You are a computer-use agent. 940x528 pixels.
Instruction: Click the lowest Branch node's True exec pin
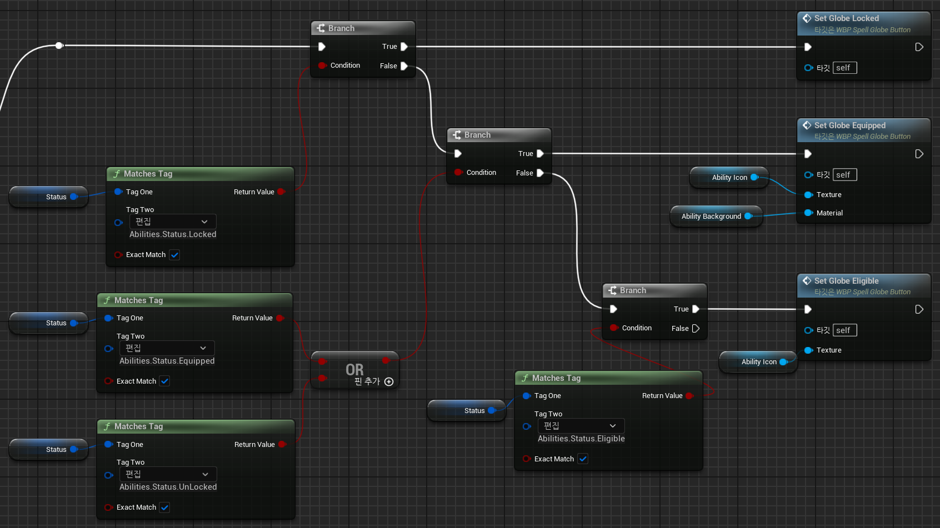pyautogui.click(x=696, y=309)
